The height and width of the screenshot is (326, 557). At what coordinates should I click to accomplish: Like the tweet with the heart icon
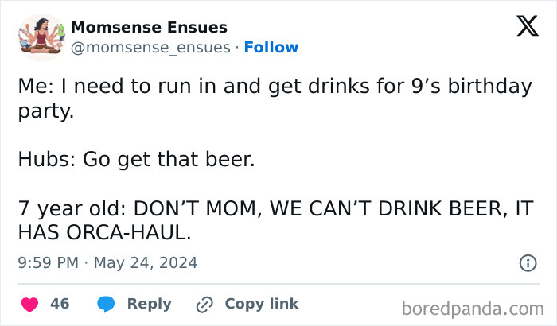coord(30,304)
